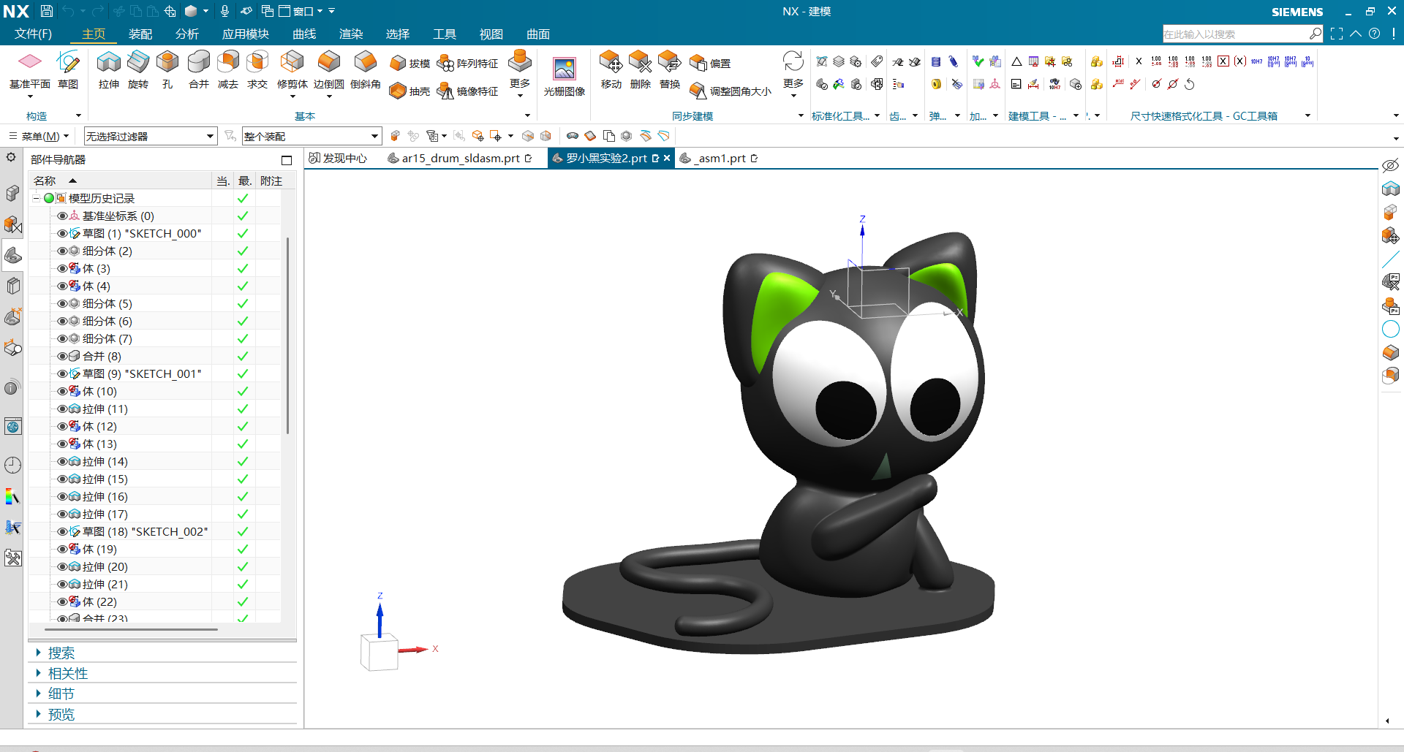Switch to the ar15_drum_sldasm.prt document tab
This screenshot has width=1404, height=752.
click(x=461, y=158)
